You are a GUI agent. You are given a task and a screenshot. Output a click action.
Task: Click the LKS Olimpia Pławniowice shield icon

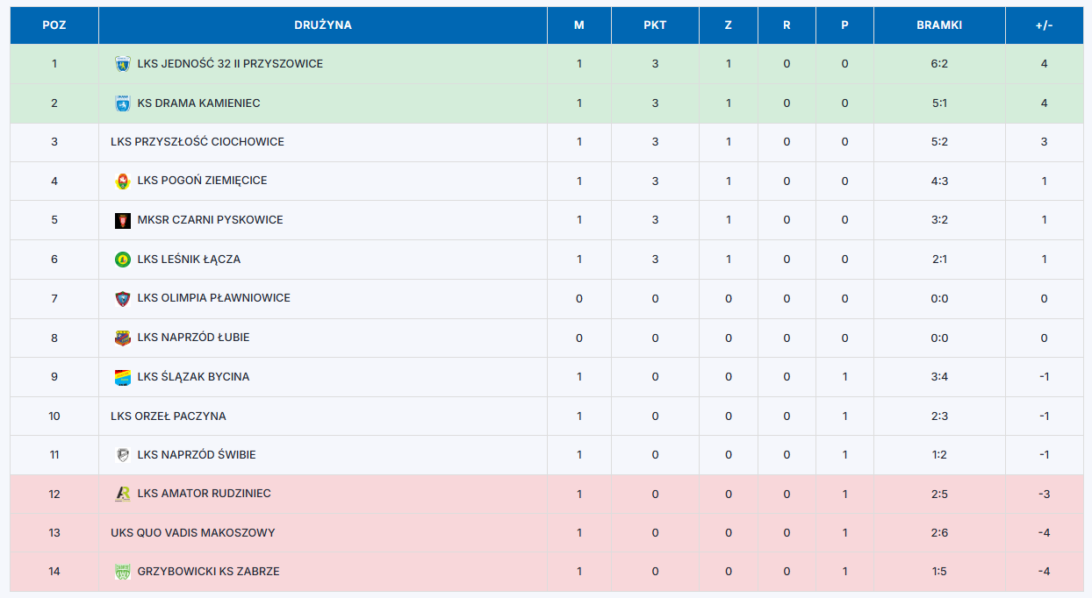pos(123,298)
